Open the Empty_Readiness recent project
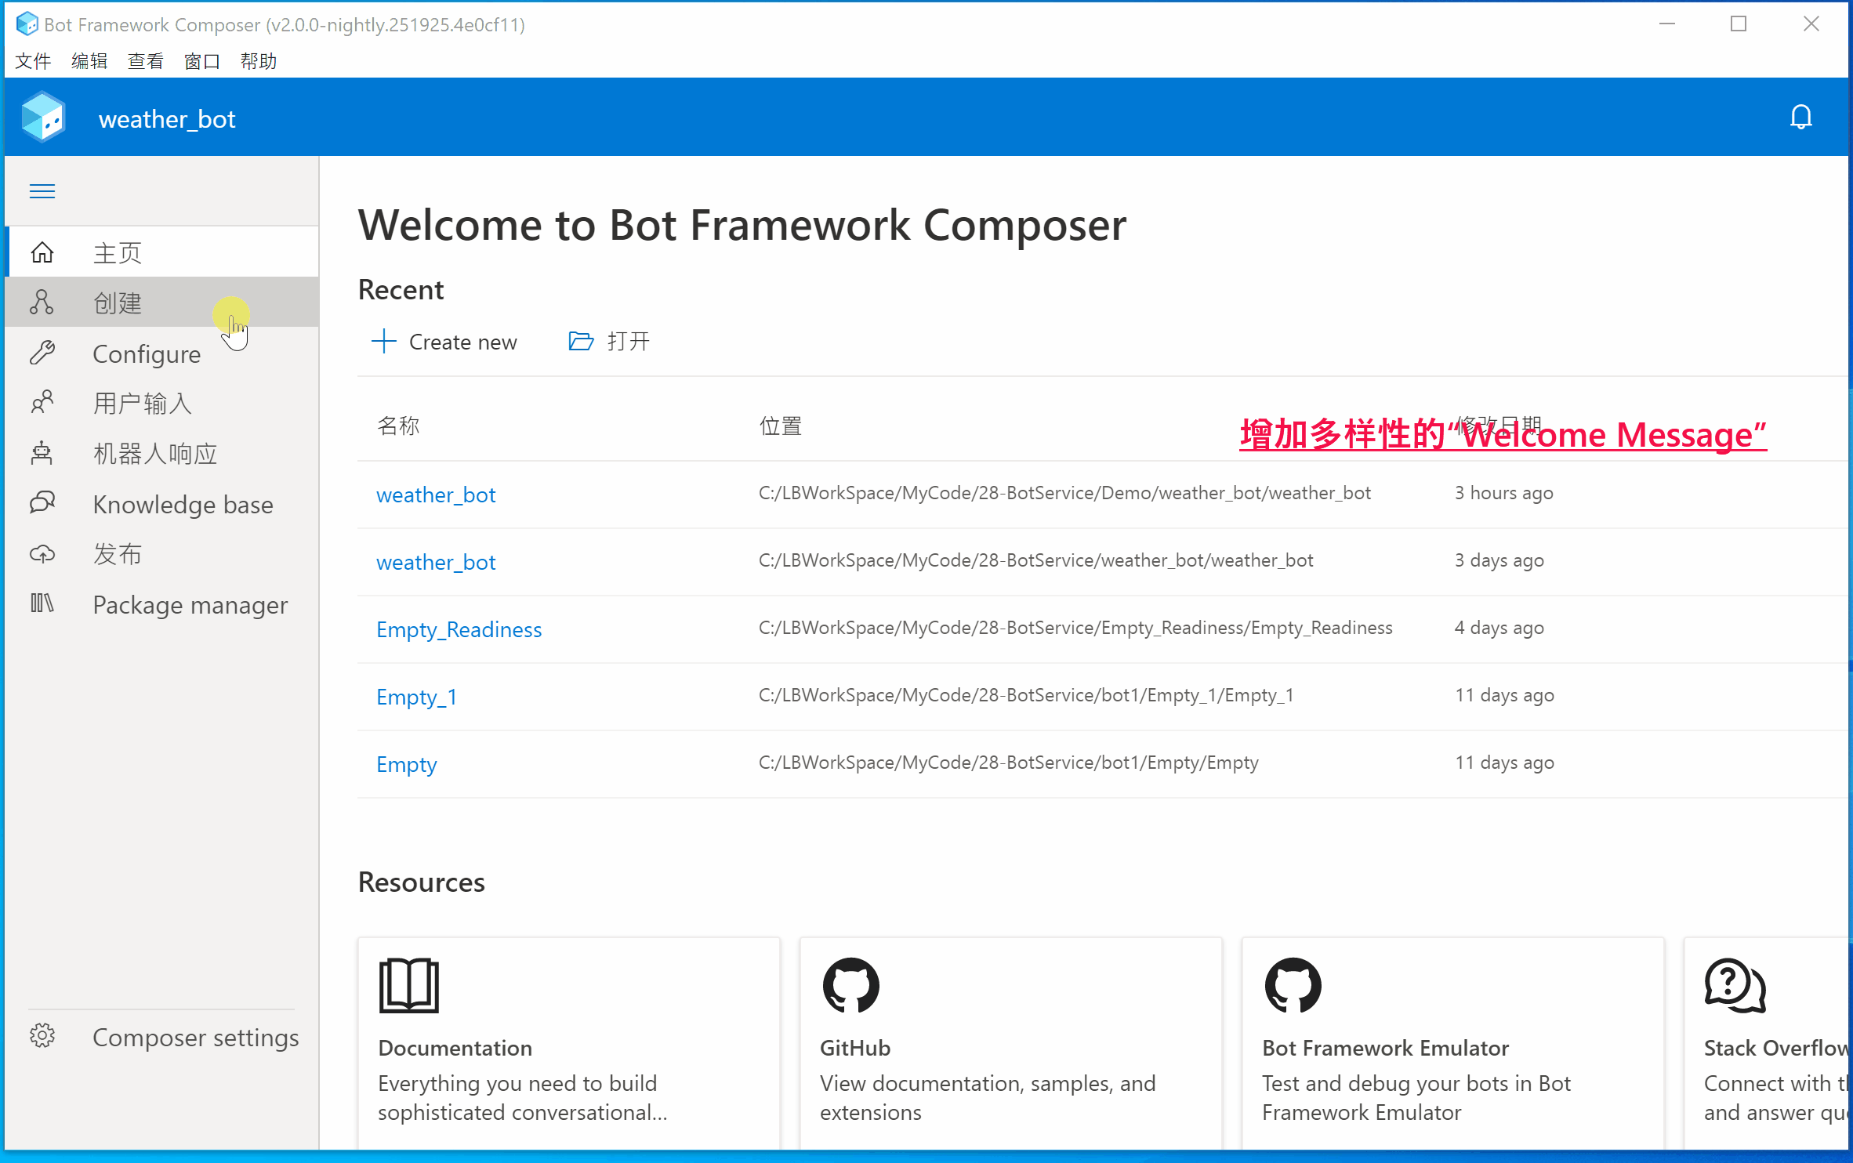 459,629
